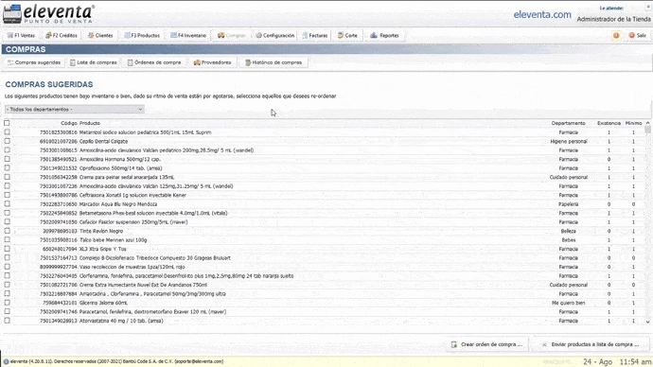Open Órdenes de compra tab
The height and width of the screenshot is (367, 653).
click(x=154, y=62)
